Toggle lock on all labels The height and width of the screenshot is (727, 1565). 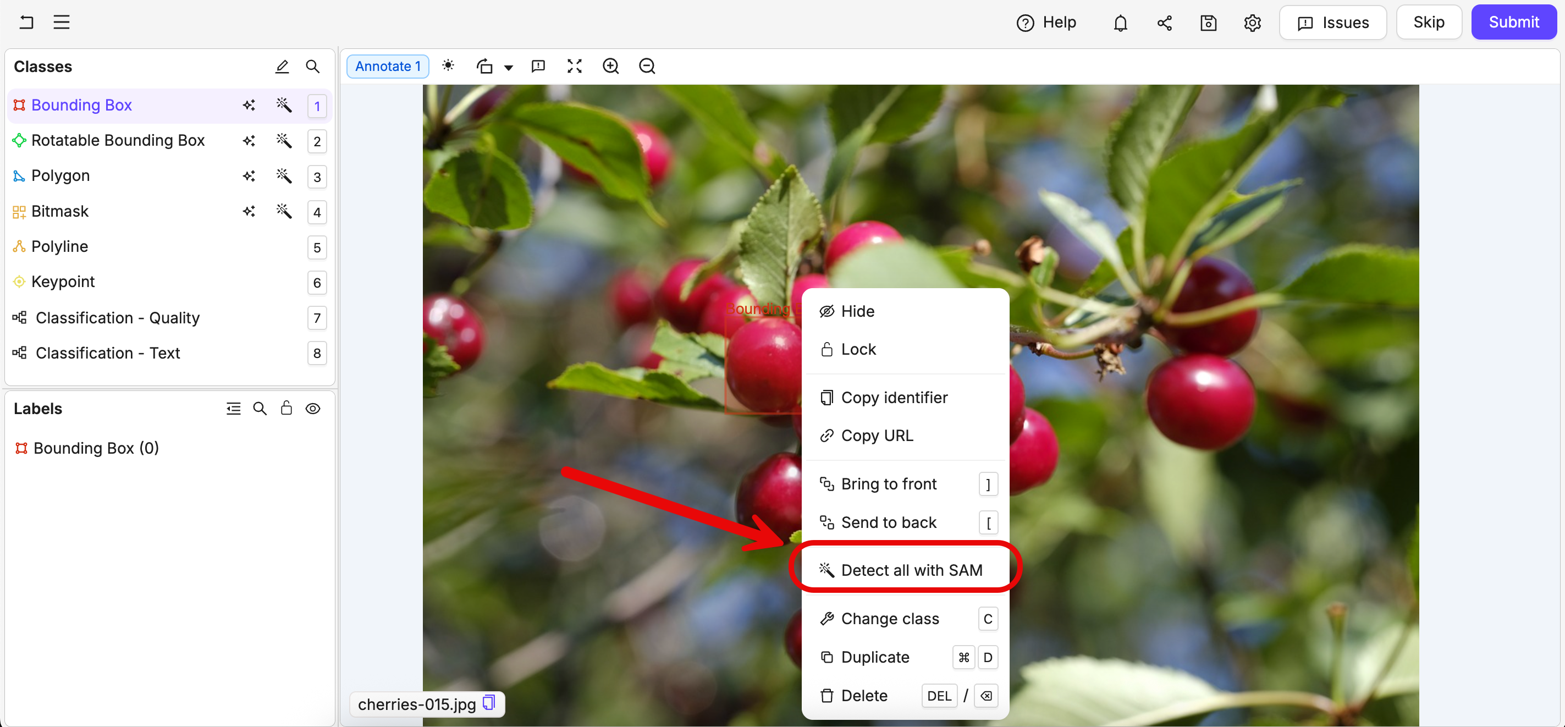(x=286, y=409)
